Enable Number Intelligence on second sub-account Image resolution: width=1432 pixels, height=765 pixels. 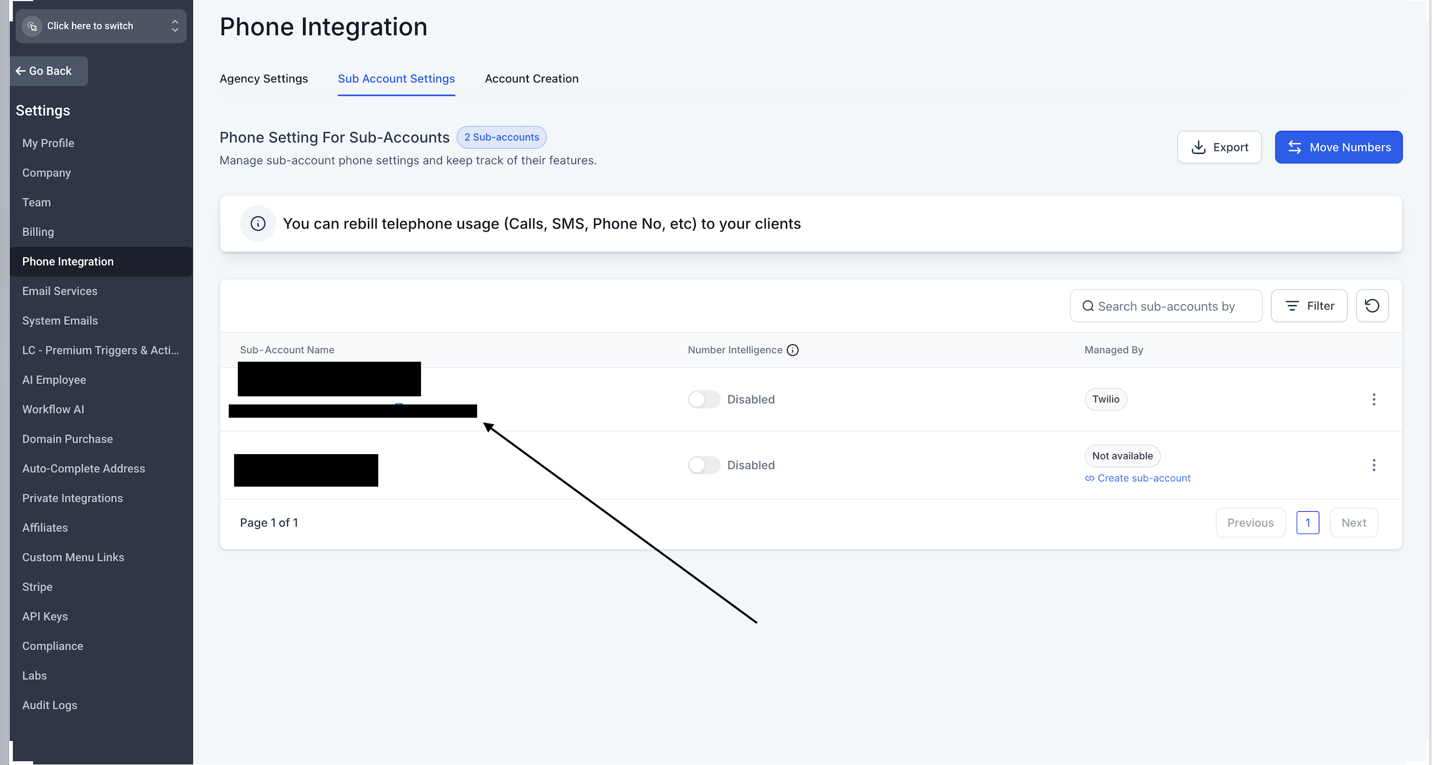[704, 465]
